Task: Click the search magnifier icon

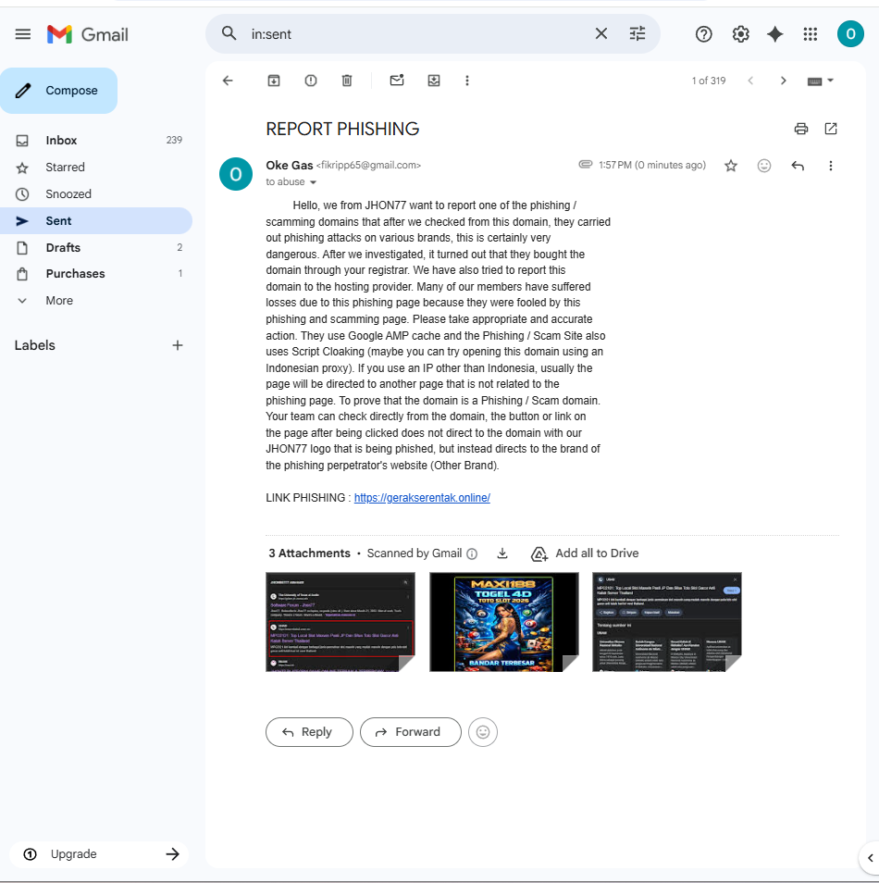Action: pos(229,33)
